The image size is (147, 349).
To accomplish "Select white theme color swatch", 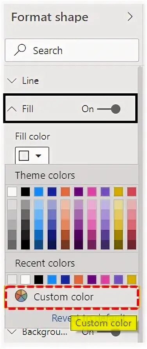I will click(12, 192).
